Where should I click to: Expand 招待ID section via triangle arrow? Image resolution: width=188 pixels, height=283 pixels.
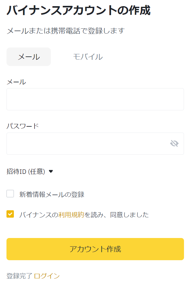51,171
